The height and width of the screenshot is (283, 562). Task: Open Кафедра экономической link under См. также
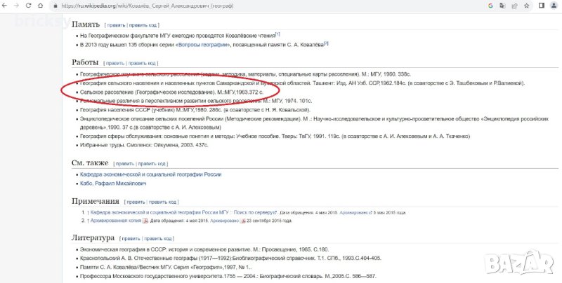(x=151, y=174)
